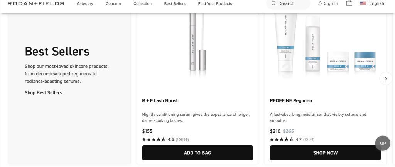Viewport: 395px width, 167px height.
Task: Click the REDEFINE Regimen star rating
Action: [x=282, y=139]
